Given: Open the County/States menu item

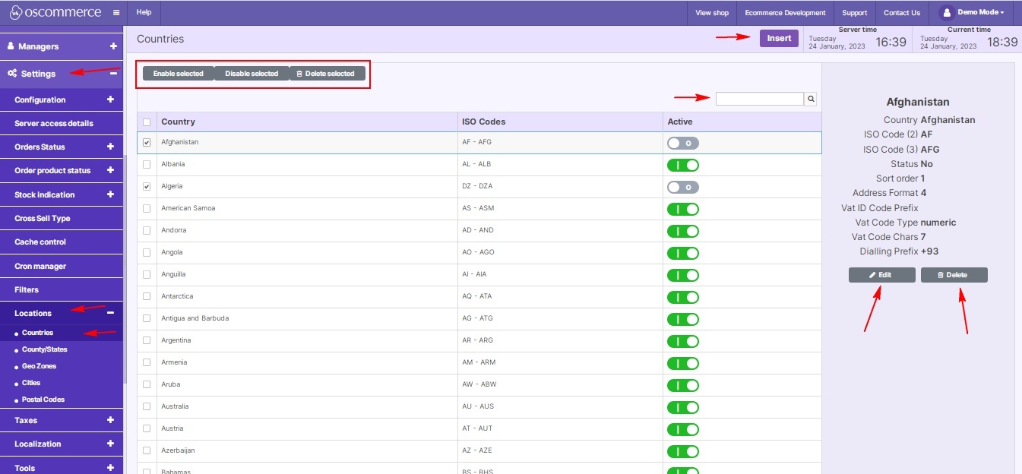Looking at the screenshot, I should (44, 349).
